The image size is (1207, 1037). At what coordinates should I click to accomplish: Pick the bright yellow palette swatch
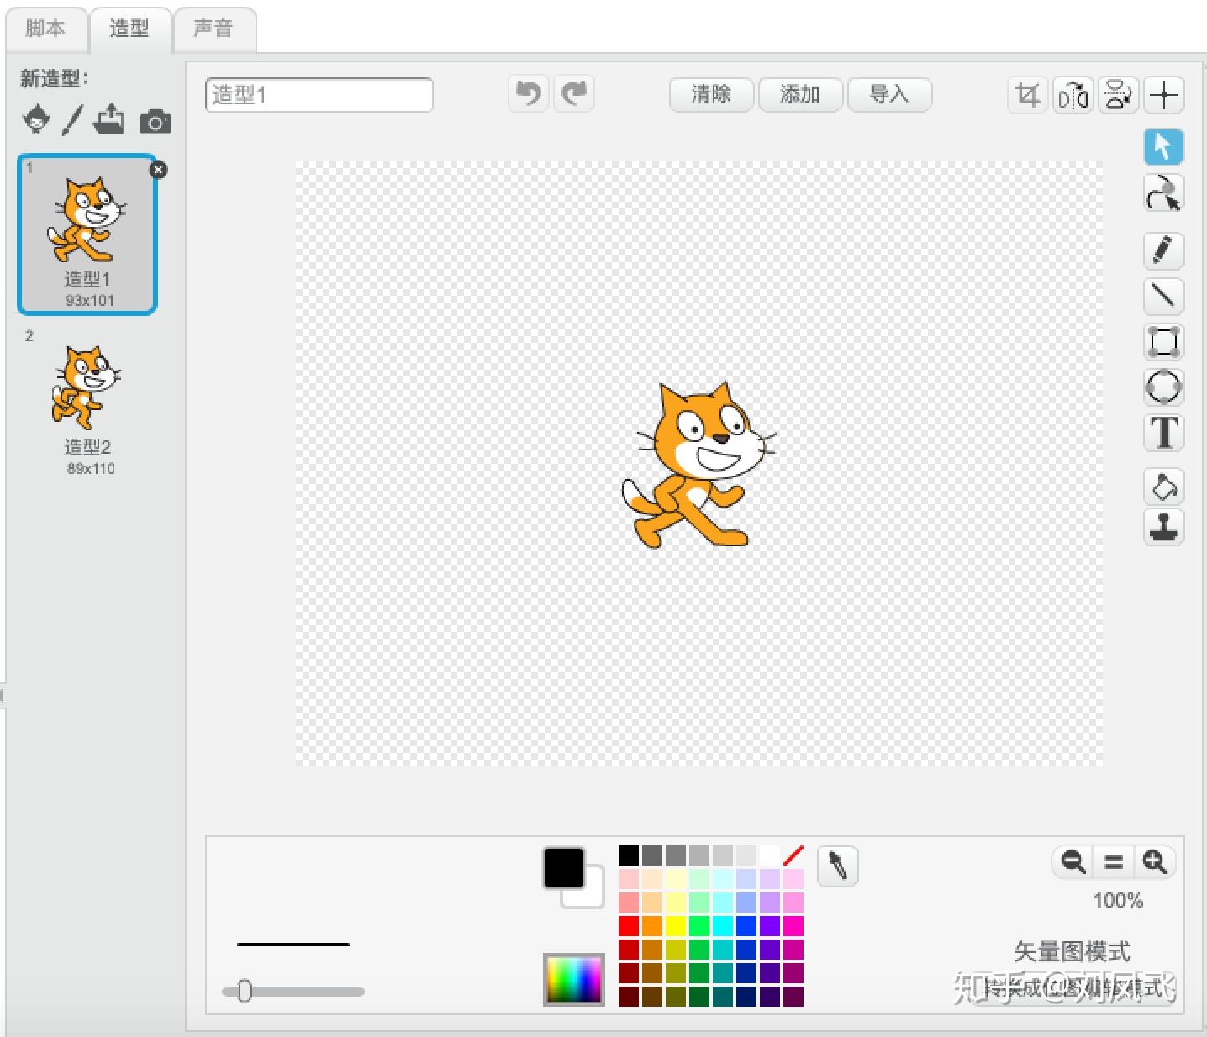676,926
